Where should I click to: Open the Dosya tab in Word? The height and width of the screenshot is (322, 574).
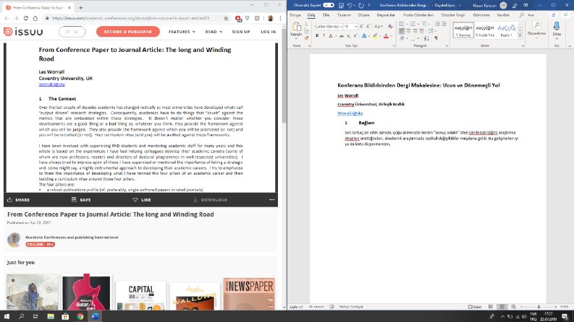coord(295,15)
